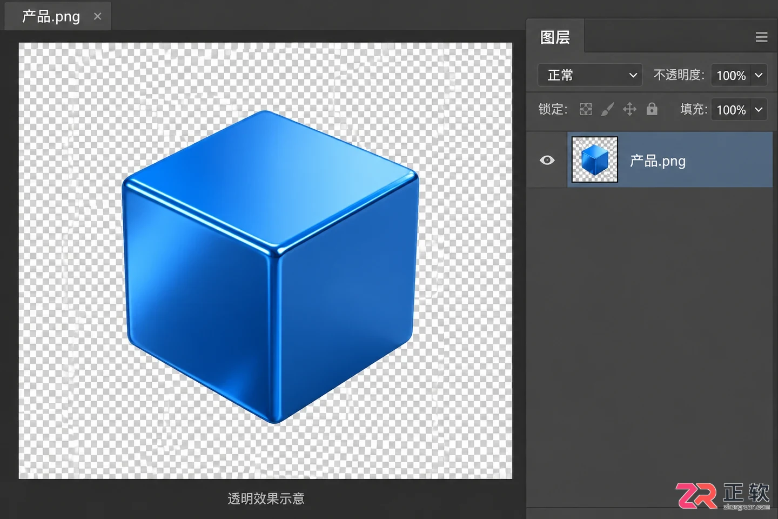Open the 正常 blend mode dropdown
778x519 pixels.
pyautogui.click(x=590, y=75)
